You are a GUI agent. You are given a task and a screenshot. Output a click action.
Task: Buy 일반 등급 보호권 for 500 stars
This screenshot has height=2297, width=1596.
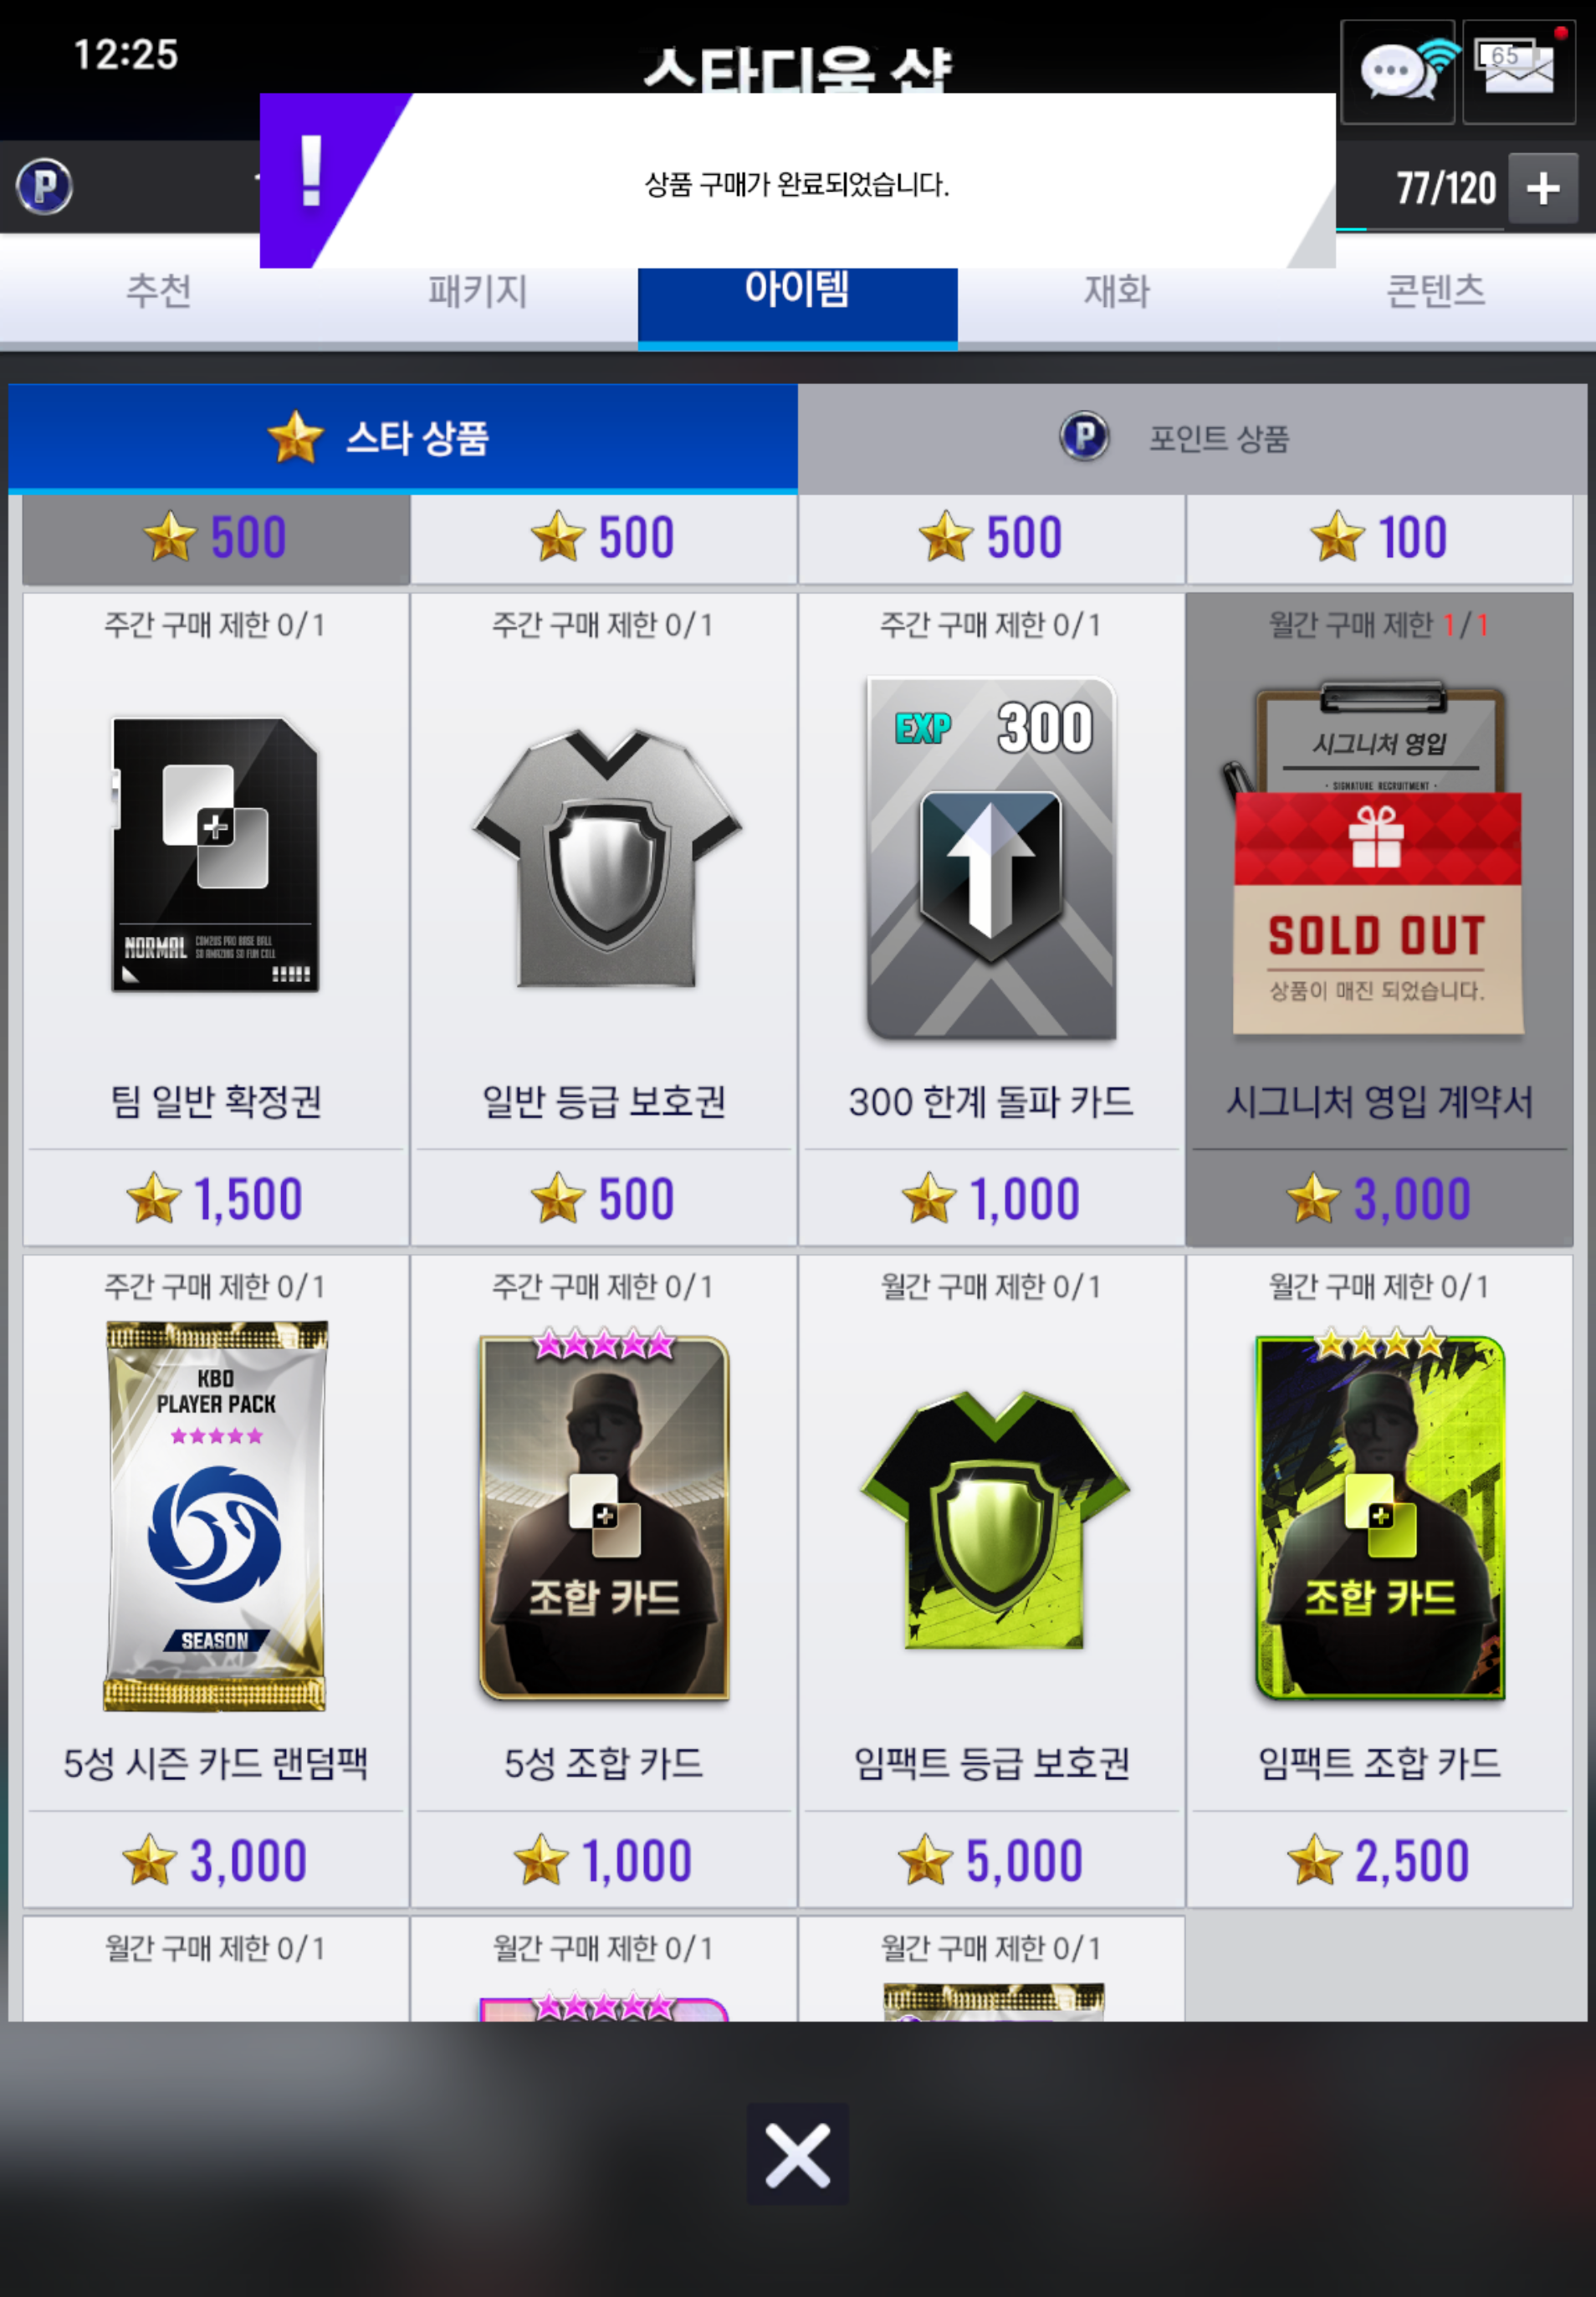(604, 1198)
